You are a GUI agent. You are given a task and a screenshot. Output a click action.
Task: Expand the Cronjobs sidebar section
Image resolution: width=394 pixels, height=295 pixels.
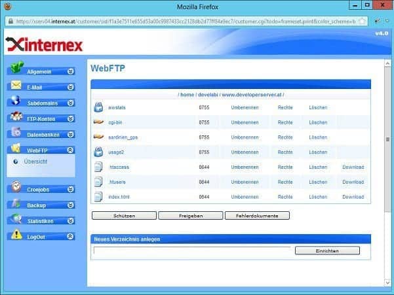[x=71, y=190]
